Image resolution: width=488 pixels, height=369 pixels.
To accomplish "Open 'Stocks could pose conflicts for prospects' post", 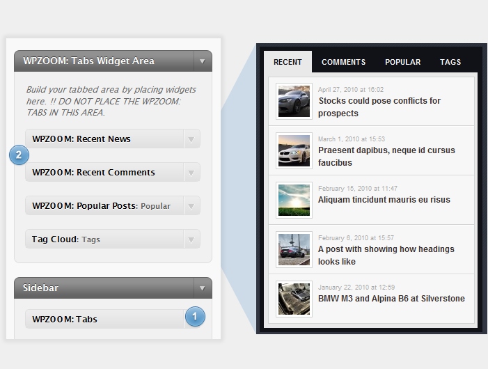I will click(379, 107).
